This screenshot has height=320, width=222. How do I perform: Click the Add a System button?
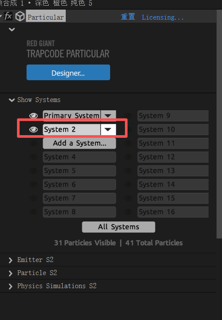(x=79, y=143)
